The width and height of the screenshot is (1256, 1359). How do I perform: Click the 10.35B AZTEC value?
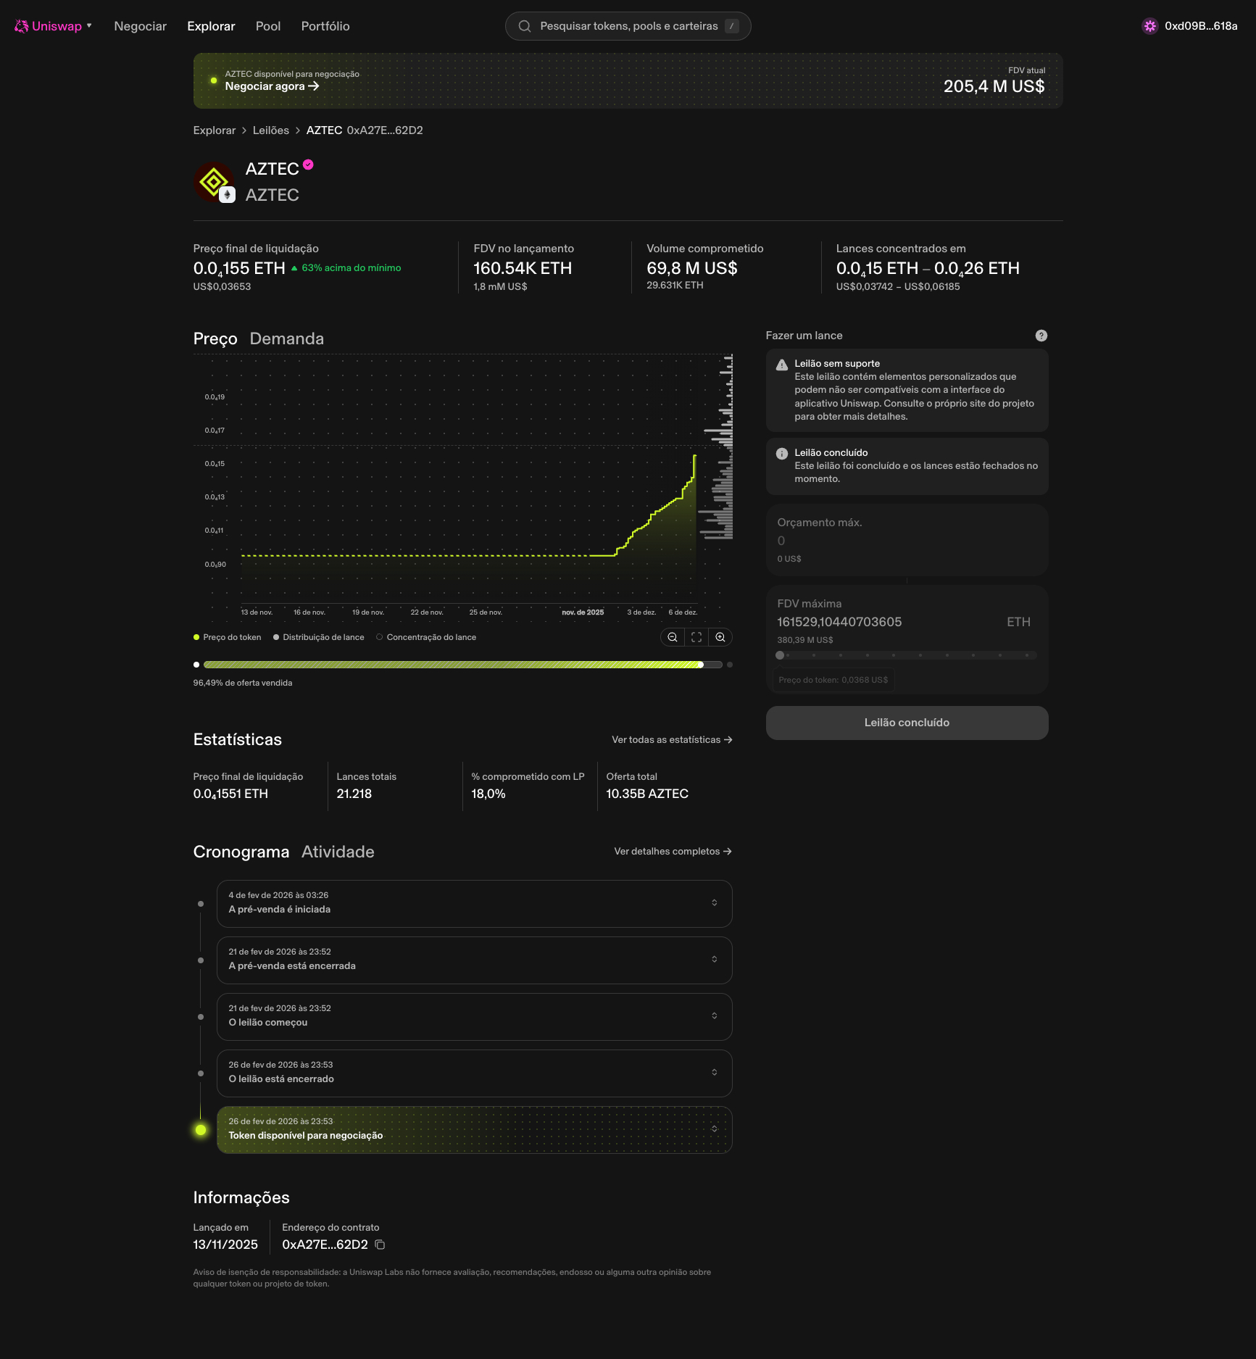tap(646, 794)
